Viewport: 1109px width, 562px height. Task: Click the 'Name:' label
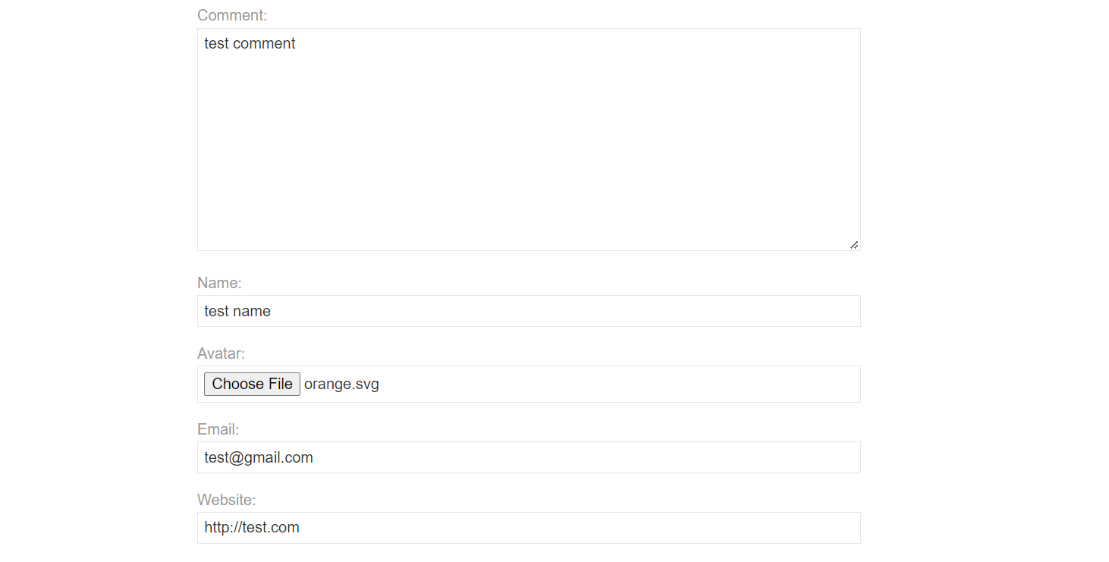[219, 283]
